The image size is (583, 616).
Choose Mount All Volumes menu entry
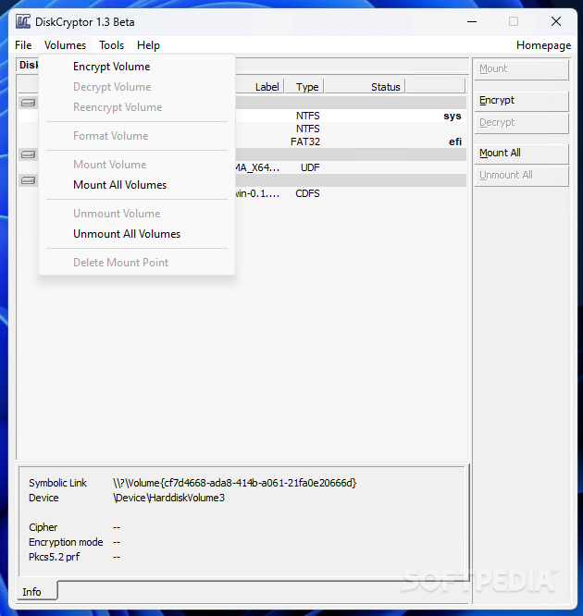pyautogui.click(x=137, y=185)
